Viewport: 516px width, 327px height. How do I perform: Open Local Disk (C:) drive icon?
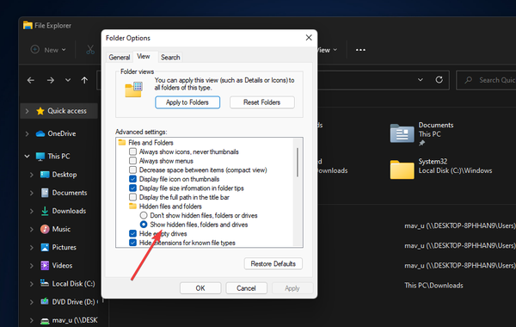click(x=45, y=283)
